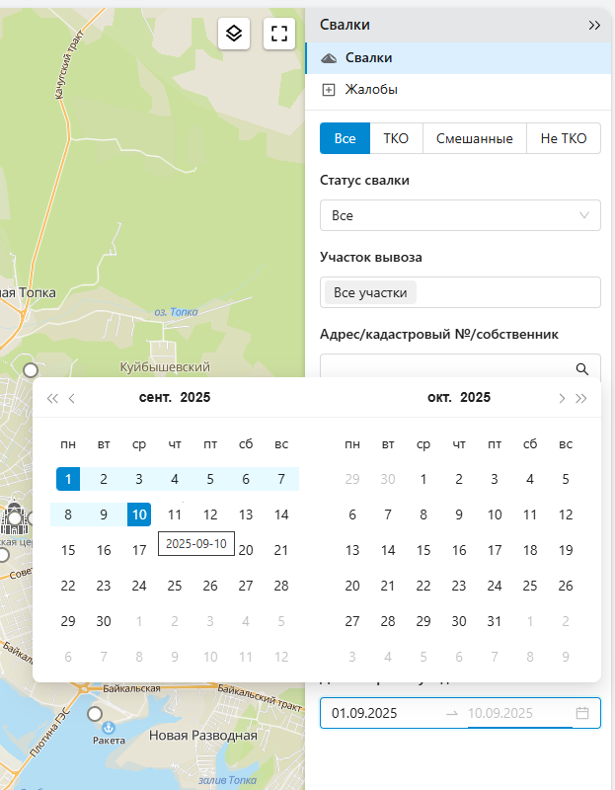Screen dimensions: 615x790
Task: Select the Все filter option
Action: [345, 138]
